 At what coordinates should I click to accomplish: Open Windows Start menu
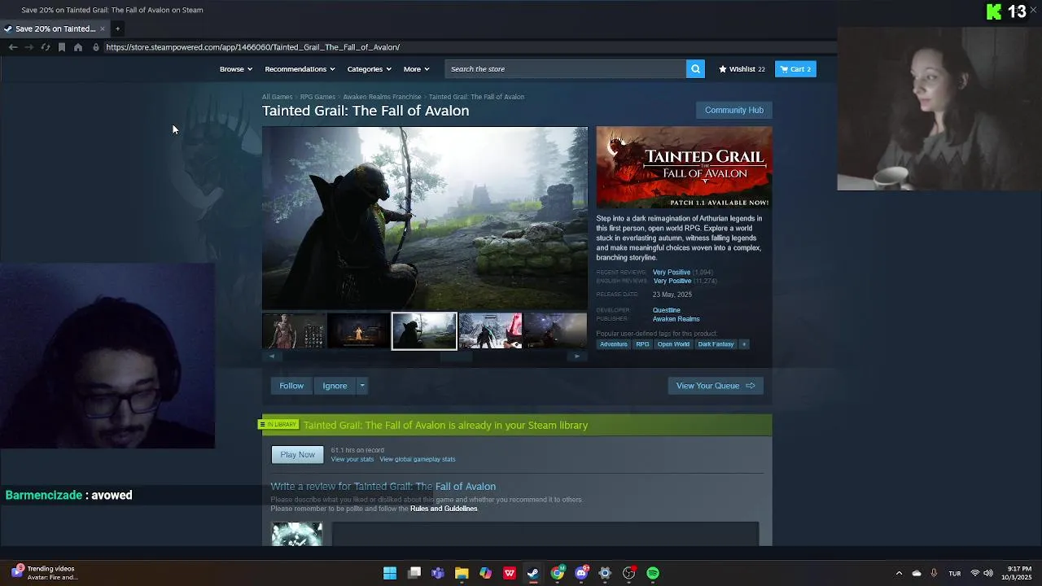(x=390, y=573)
